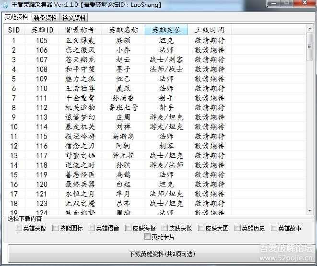Click the scrollbar down arrow
The height and width of the screenshot is (266, 317).
(x=309, y=211)
